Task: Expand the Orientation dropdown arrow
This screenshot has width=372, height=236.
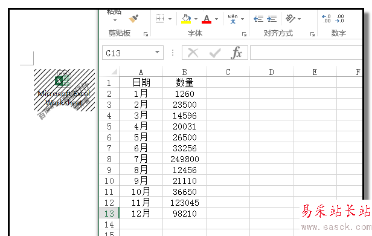Action: 299,19
